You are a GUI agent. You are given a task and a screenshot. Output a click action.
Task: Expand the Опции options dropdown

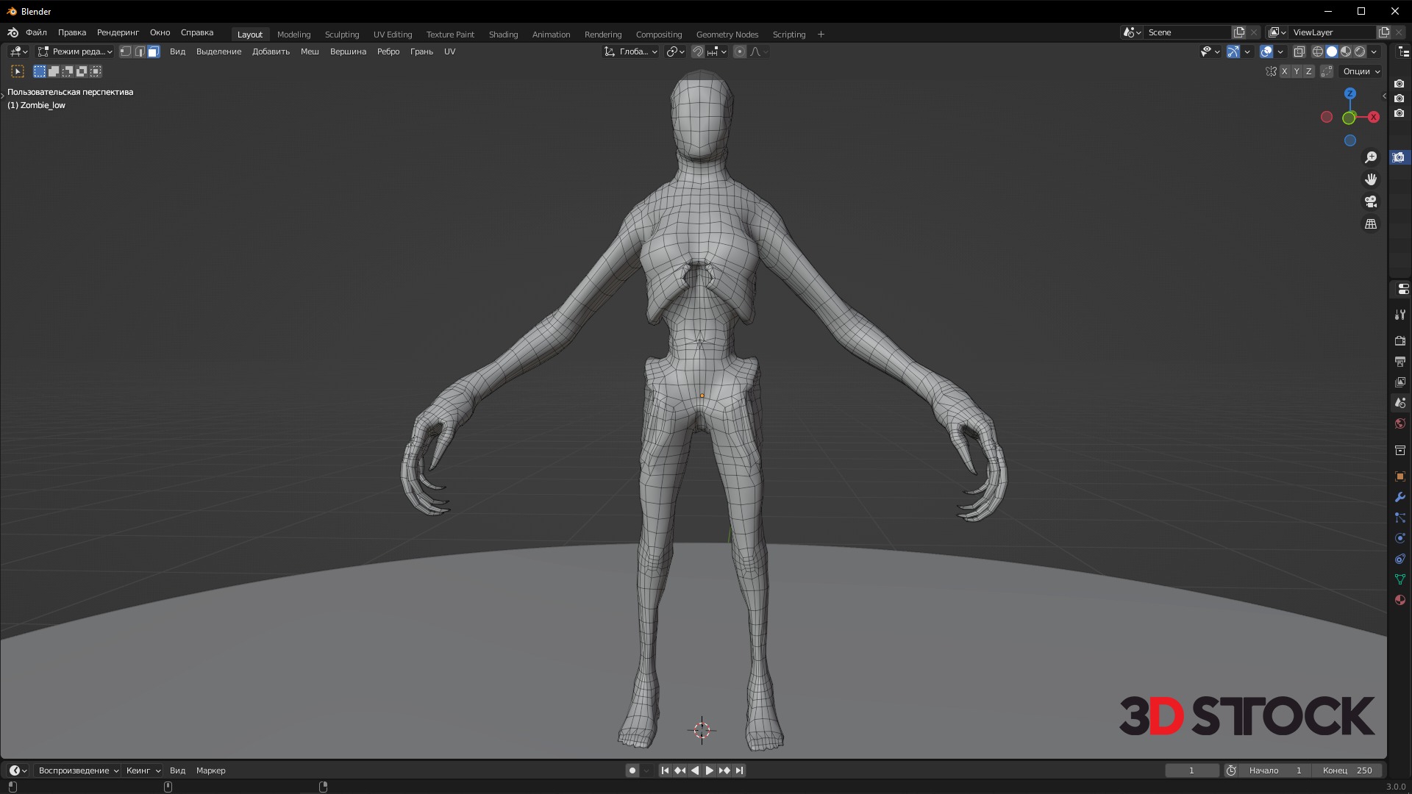coord(1361,71)
